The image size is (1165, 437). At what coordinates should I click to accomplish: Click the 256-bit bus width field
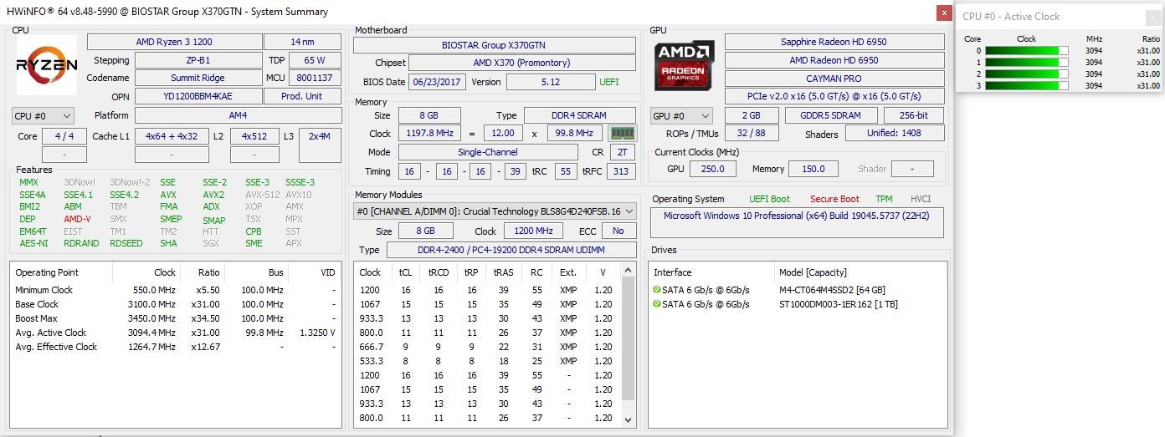[914, 115]
